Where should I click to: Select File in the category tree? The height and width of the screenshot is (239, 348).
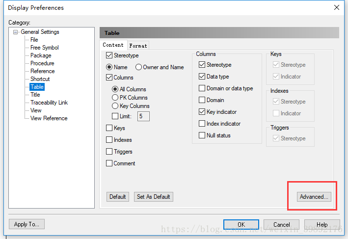[34, 40]
